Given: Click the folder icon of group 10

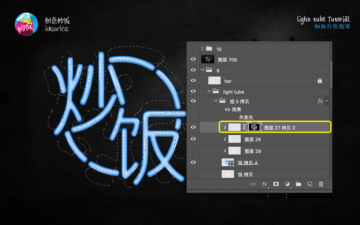Looking at the screenshot, I should tap(209, 48).
